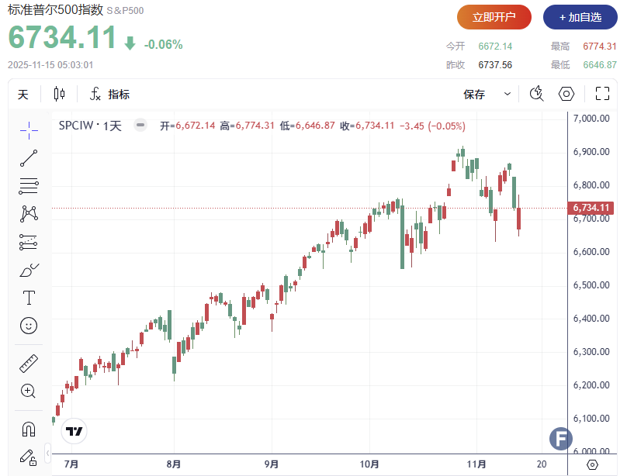This screenshot has width=627, height=476.
Task: Open the emoji icons tool
Action: tap(29, 326)
